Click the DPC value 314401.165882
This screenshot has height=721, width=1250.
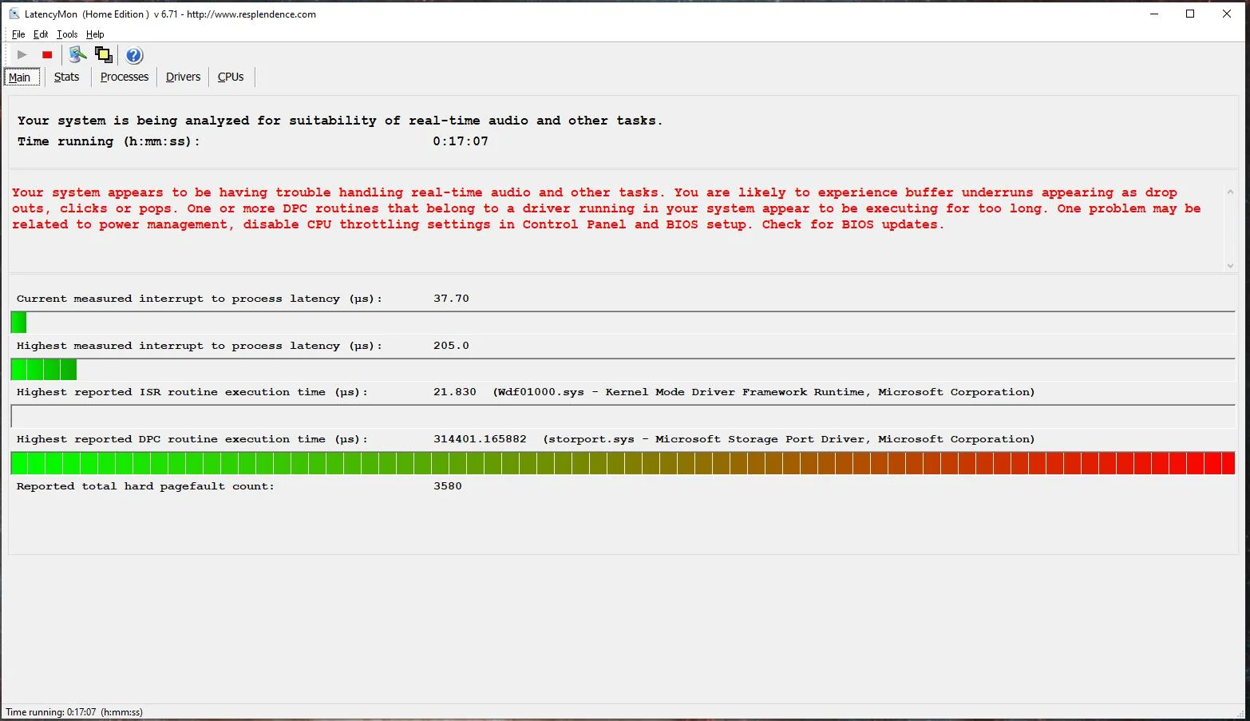pos(480,439)
